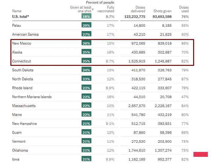This screenshot has width=214, height=163.
Task: Select the New Hampshire row name
Action: point(25,124)
